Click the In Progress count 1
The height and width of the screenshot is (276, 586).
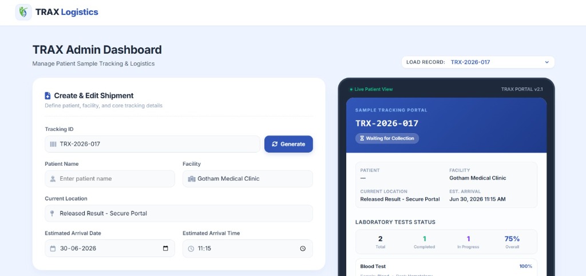(468, 239)
